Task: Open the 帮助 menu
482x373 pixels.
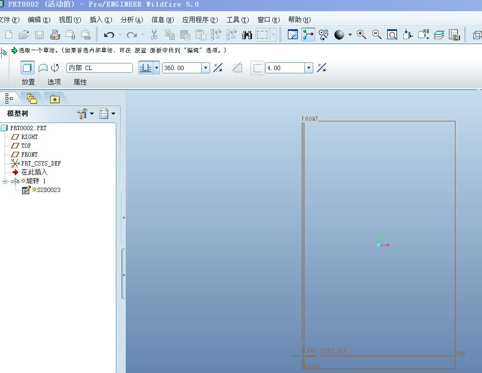Action: (x=299, y=20)
